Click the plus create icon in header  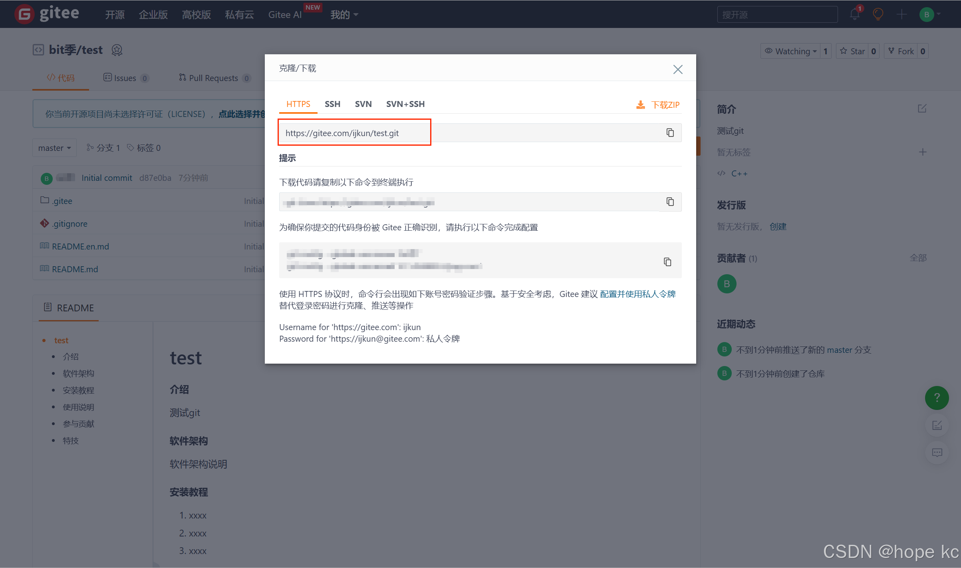[x=901, y=14]
